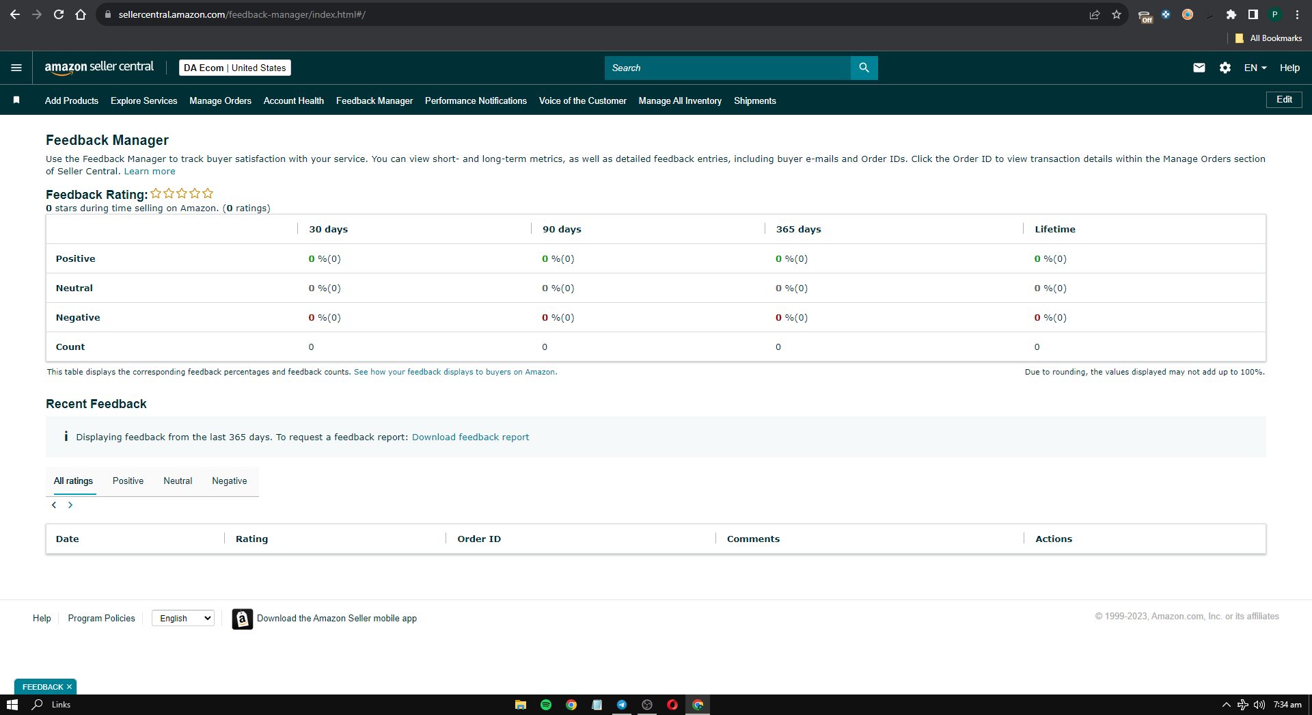Click the share page icon in address bar

pos(1095,14)
